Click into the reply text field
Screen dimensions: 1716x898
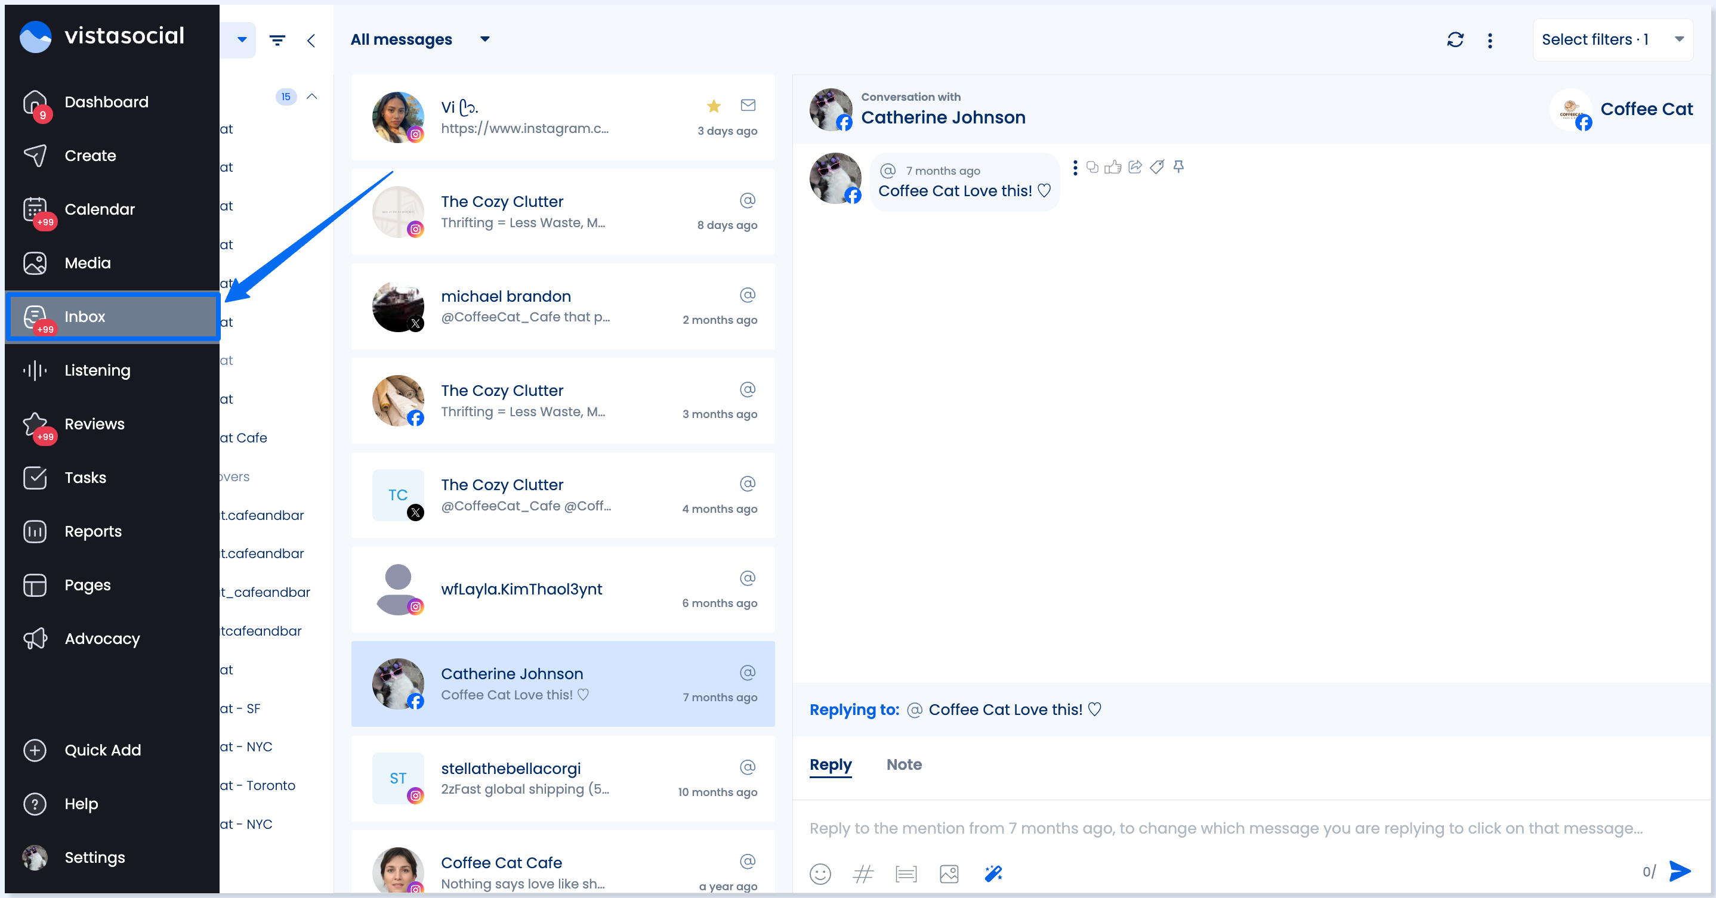tap(1226, 829)
